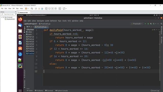Show applications grid at dock bottom
This screenshot has width=163, height=92.
[20, 91]
